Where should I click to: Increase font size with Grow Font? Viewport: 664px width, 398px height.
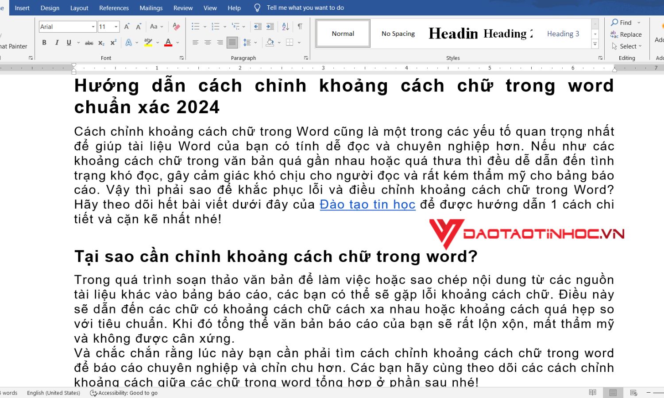coord(127,27)
